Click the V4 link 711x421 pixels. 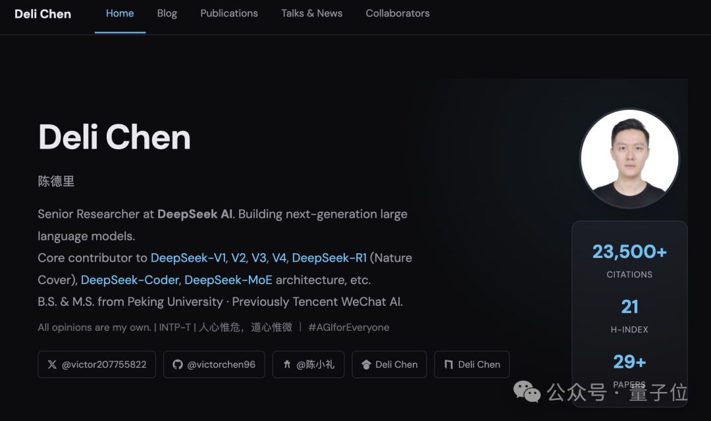pyautogui.click(x=279, y=258)
